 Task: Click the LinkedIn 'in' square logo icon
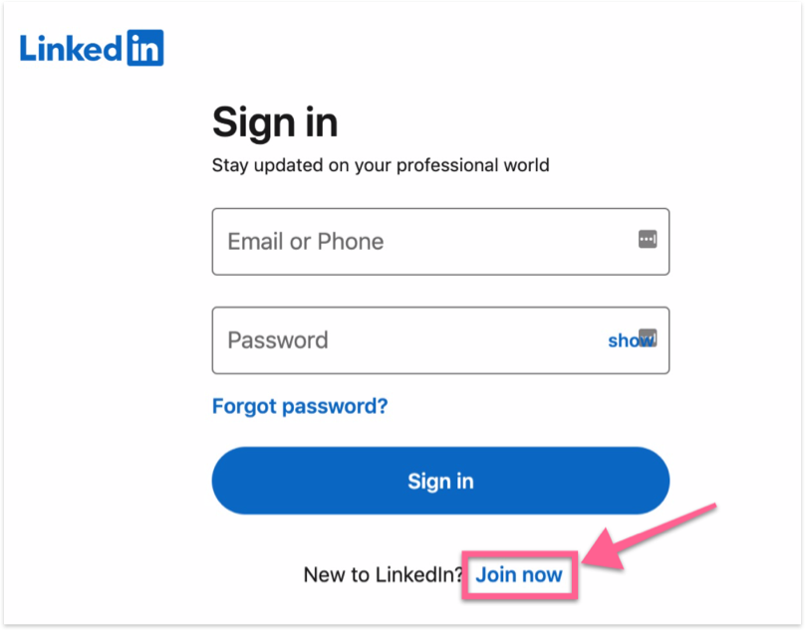click(x=147, y=48)
